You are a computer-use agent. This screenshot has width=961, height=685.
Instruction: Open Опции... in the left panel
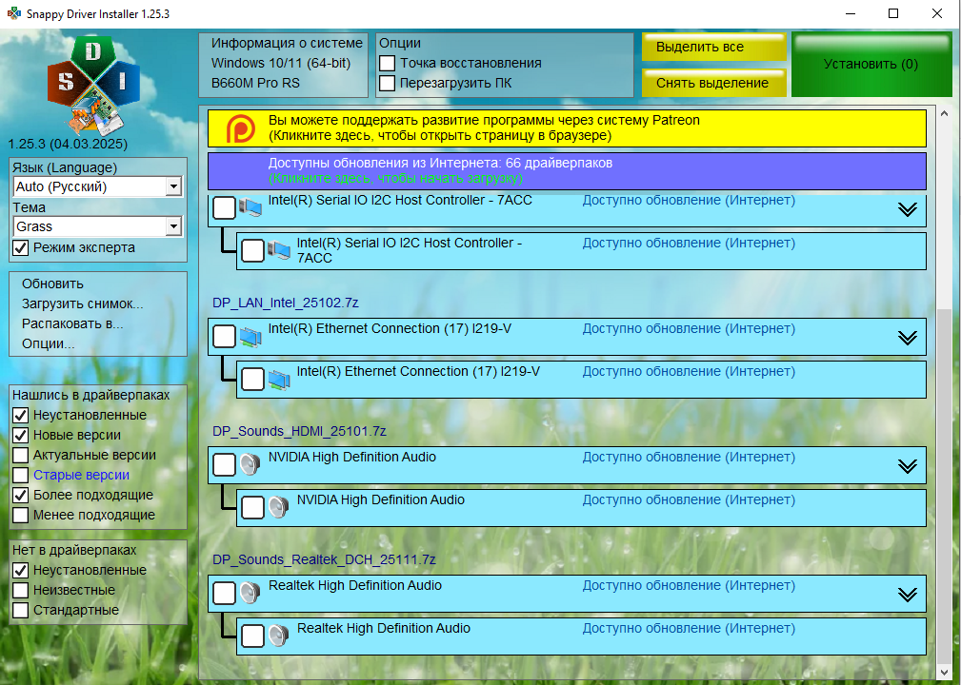49,343
